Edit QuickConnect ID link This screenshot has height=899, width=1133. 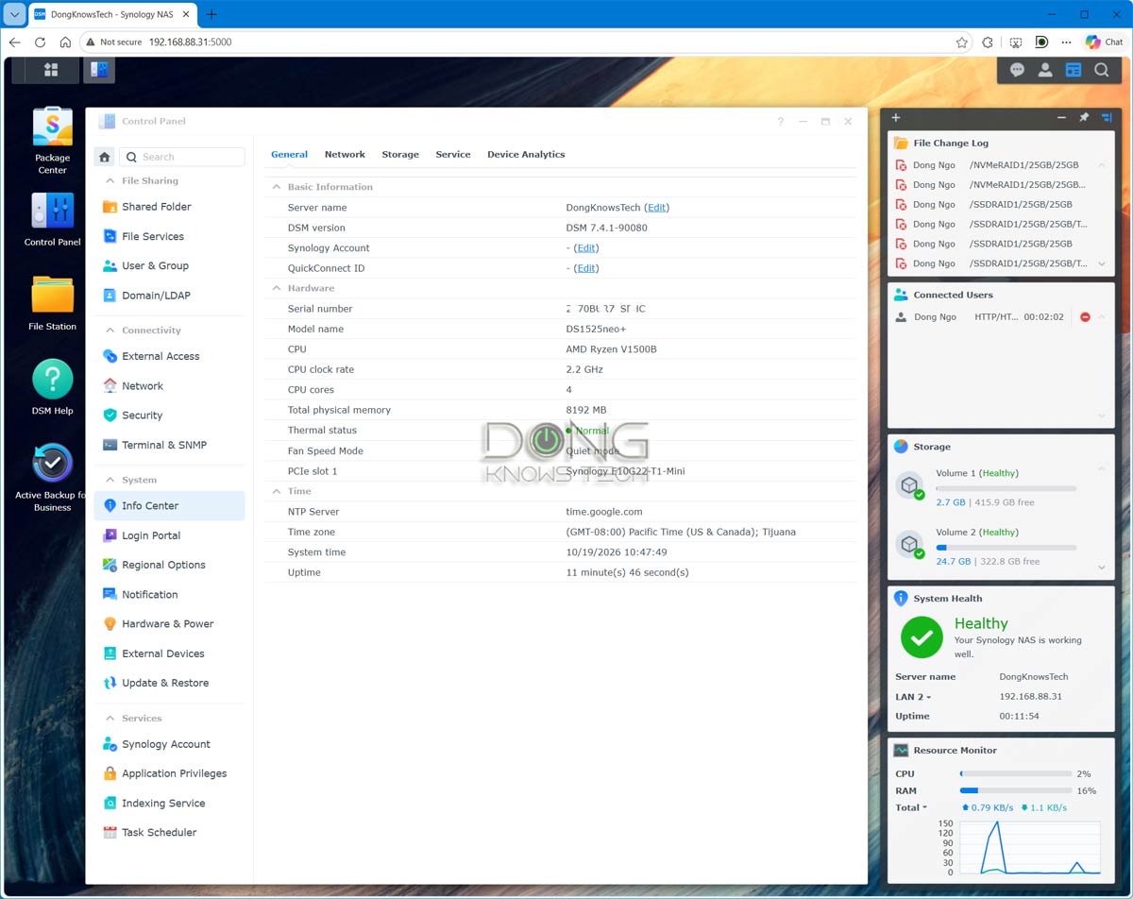pyautogui.click(x=586, y=268)
